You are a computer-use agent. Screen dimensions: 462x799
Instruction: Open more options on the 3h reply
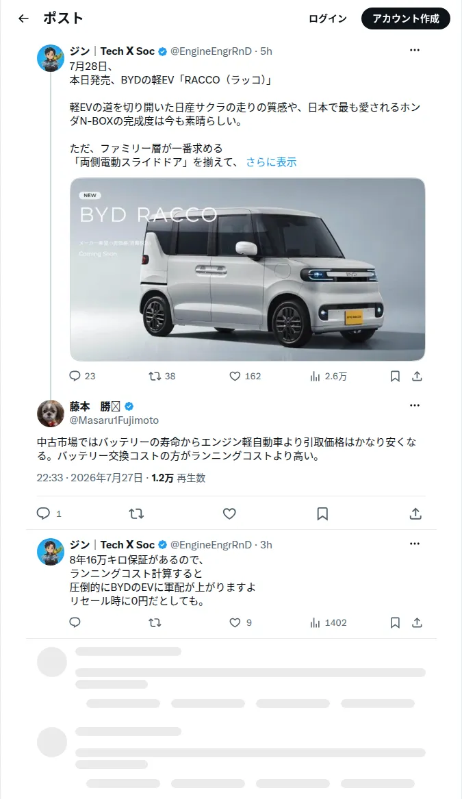tap(415, 544)
